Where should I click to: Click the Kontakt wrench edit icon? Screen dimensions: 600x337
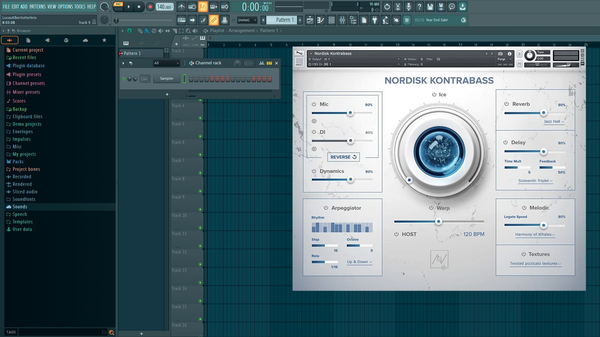point(299,54)
